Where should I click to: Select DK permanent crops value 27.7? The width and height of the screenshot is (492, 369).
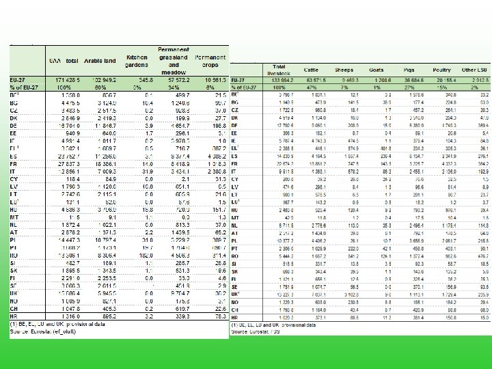[221, 118]
